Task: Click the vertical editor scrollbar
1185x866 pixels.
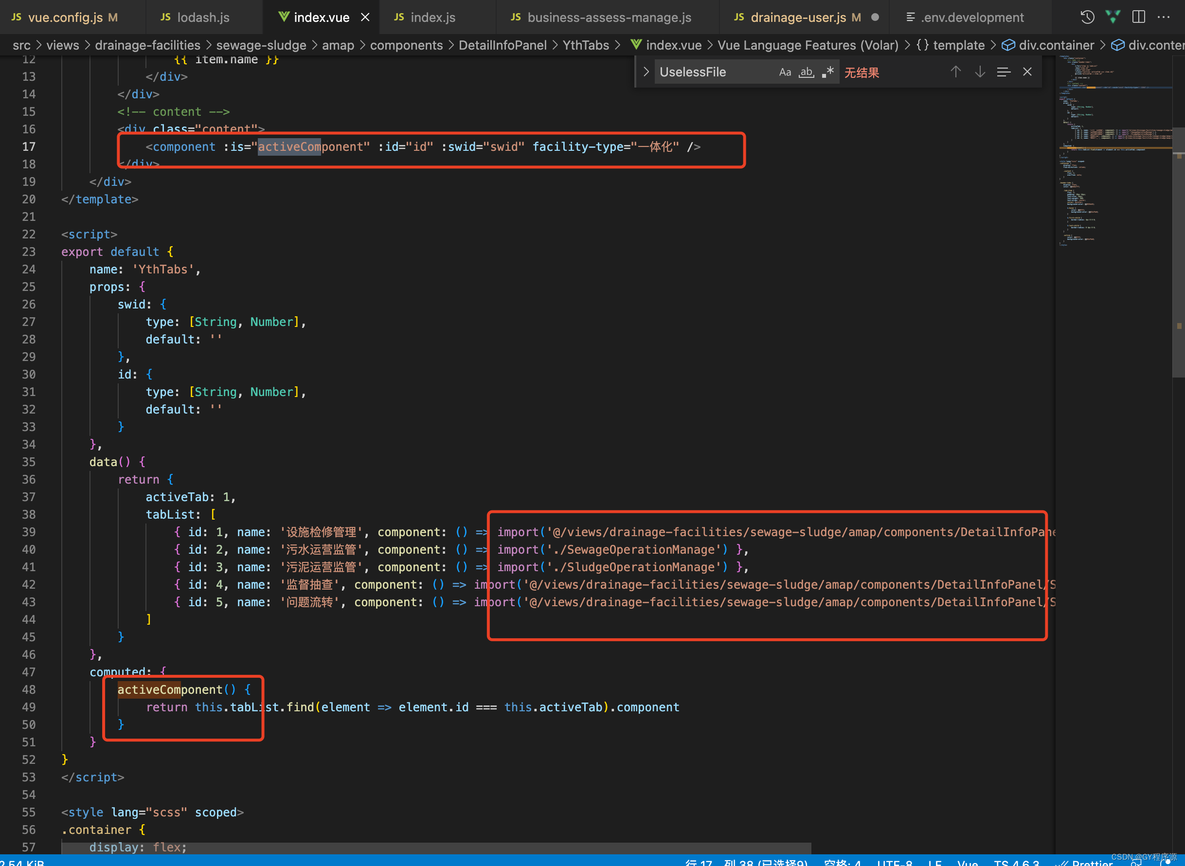Action: (1178, 253)
